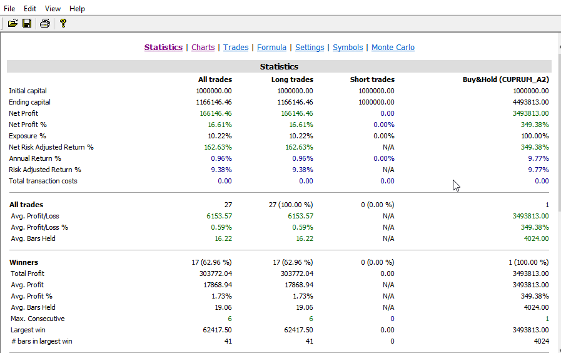This screenshot has height=353, width=561.
Task: Click the Buy&Hold Exposure value 100.00%
Action: [x=535, y=136]
